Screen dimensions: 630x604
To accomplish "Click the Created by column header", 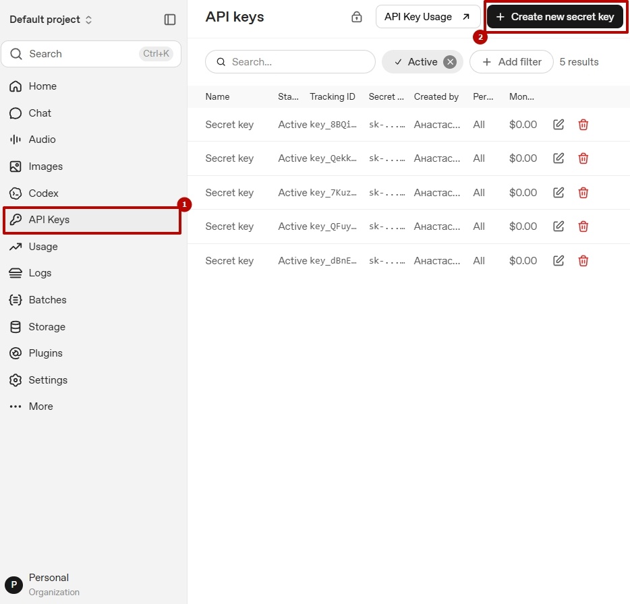I will [x=436, y=97].
